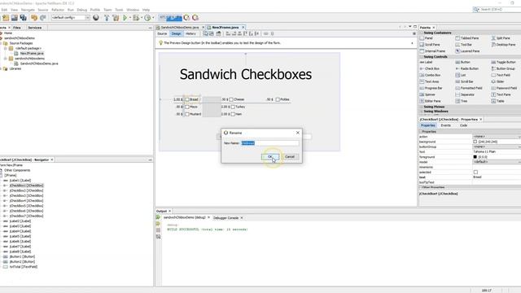521x293 pixels.
Task: Open the Tools menu
Action: pyautogui.click(x=119, y=10)
